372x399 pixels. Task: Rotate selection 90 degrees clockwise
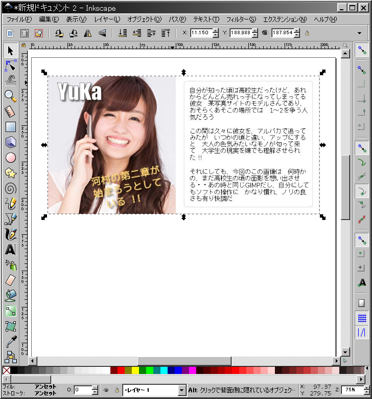point(74,33)
